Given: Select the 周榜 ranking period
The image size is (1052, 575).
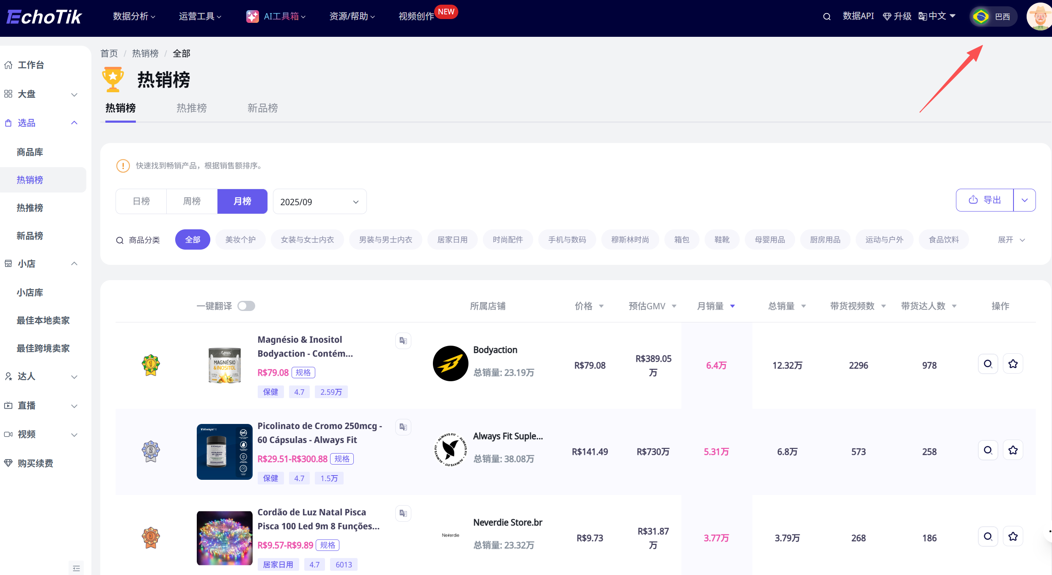Looking at the screenshot, I should [x=192, y=201].
